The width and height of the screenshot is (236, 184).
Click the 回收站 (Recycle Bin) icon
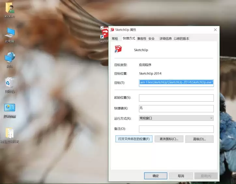click(10, 83)
